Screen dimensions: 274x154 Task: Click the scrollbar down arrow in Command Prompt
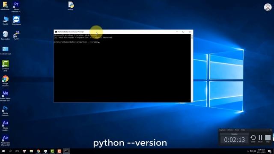pyautogui.click(x=192, y=101)
